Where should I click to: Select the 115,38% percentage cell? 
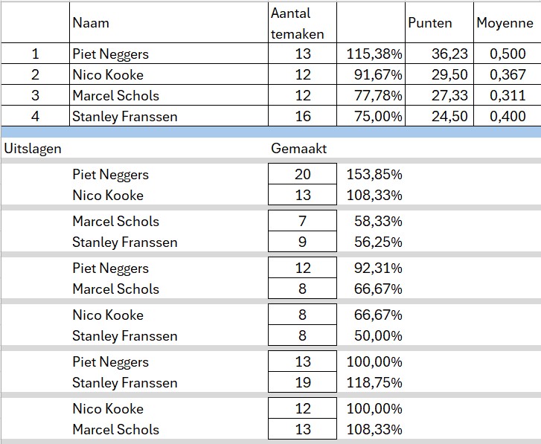point(374,54)
